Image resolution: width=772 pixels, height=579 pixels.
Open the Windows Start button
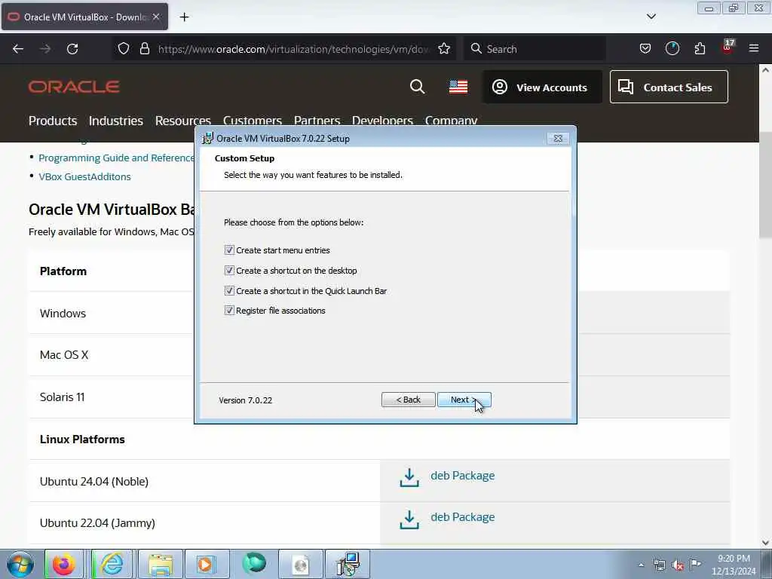click(x=20, y=564)
